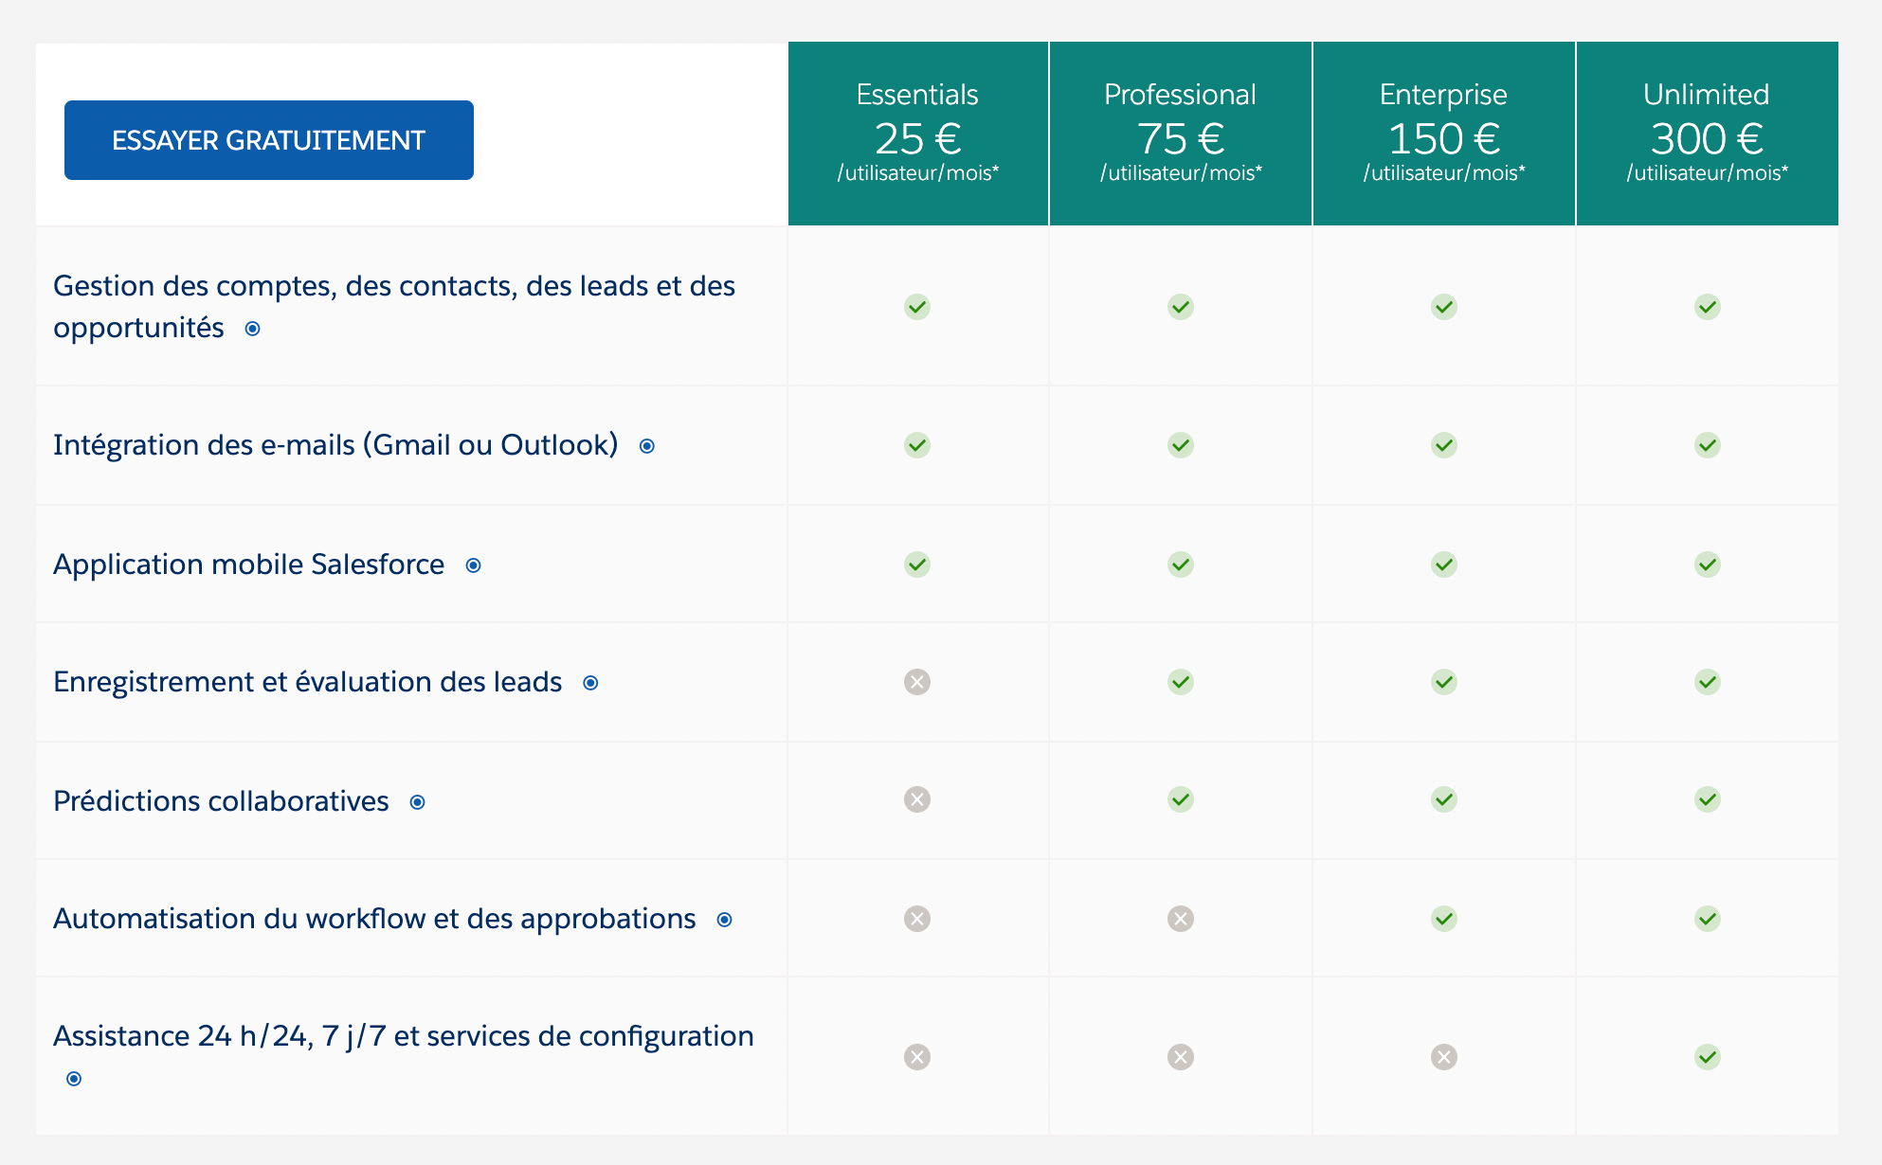1882x1165 pixels.
Task: Click Essentials checkmark for Intégration des e-mails
Action: 917,445
